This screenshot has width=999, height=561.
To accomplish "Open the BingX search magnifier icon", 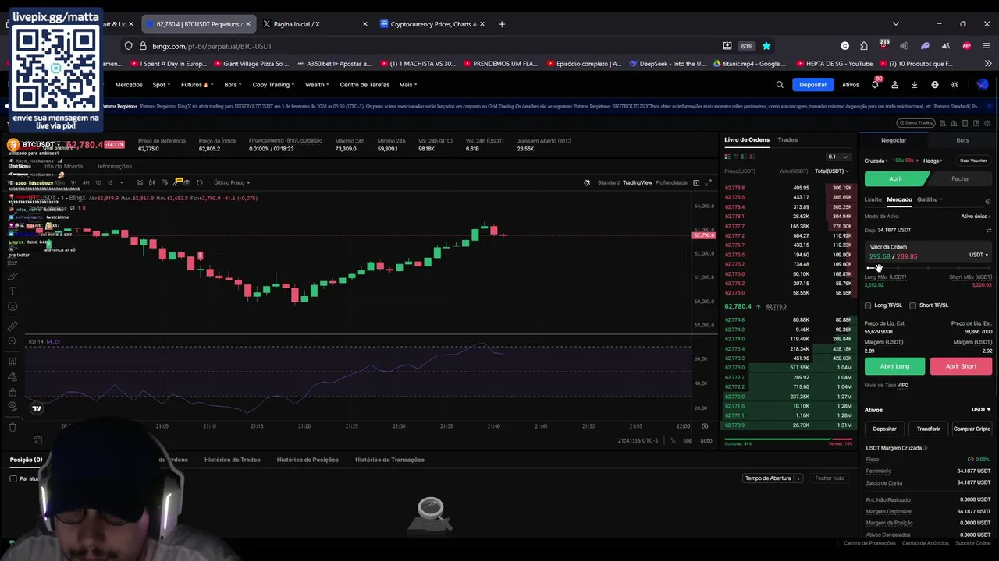I will point(779,85).
